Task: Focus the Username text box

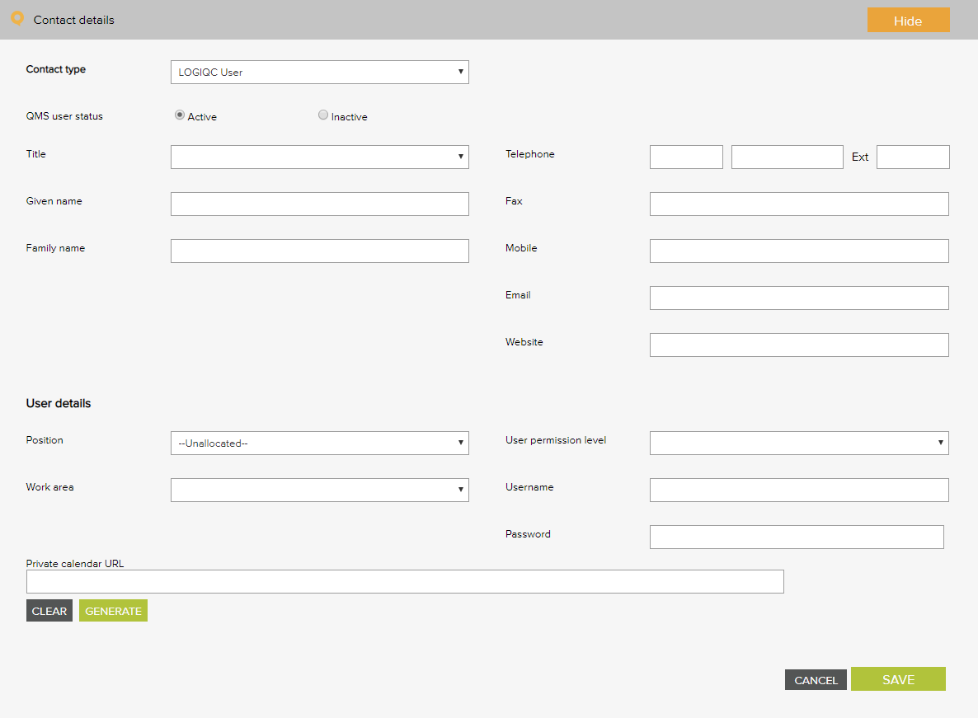Action: tap(798, 490)
